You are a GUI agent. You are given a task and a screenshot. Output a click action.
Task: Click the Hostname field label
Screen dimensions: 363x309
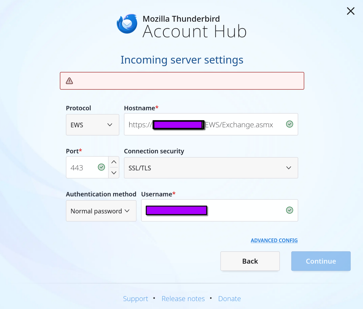point(141,108)
